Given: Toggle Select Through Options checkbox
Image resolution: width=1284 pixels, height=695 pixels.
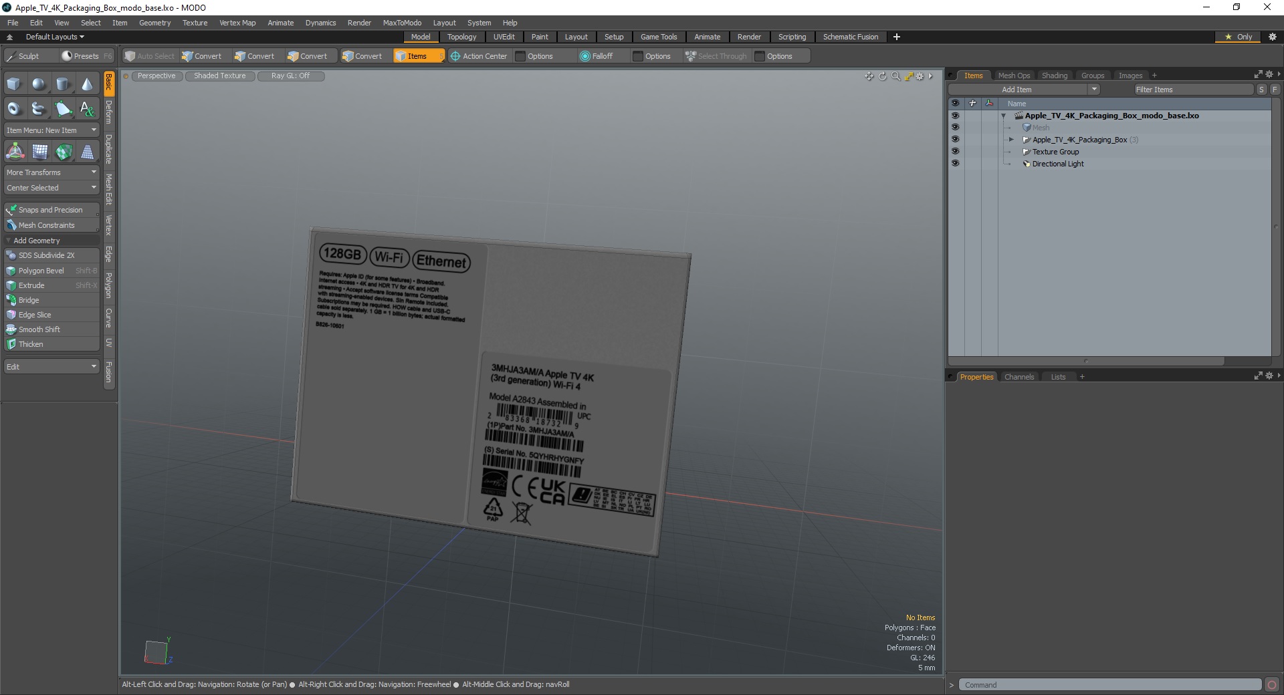Looking at the screenshot, I should tap(760, 56).
